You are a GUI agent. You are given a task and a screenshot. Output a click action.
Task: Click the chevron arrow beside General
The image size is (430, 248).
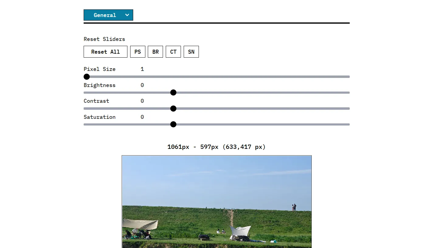tap(127, 15)
